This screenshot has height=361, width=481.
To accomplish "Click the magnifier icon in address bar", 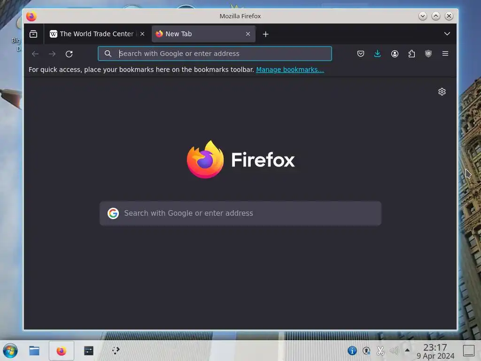I will point(108,54).
